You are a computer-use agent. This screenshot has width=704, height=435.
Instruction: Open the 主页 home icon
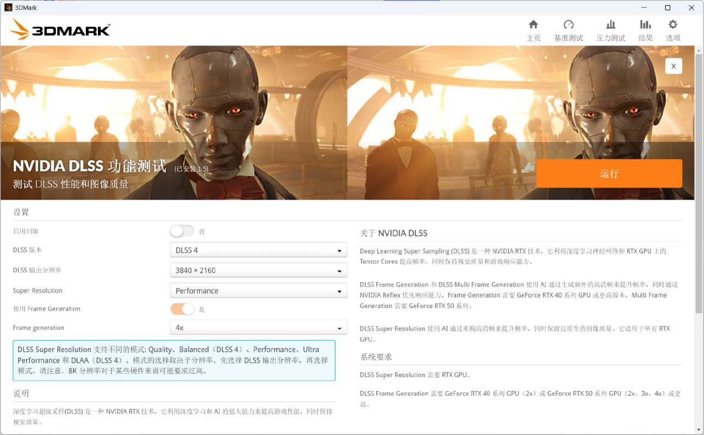click(x=533, y=24)
